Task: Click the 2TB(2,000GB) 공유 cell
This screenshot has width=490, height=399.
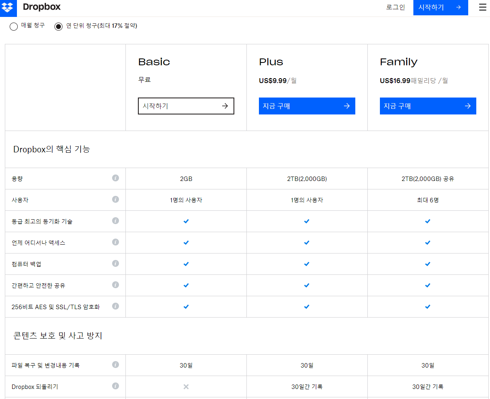Action: pos(428,179)
